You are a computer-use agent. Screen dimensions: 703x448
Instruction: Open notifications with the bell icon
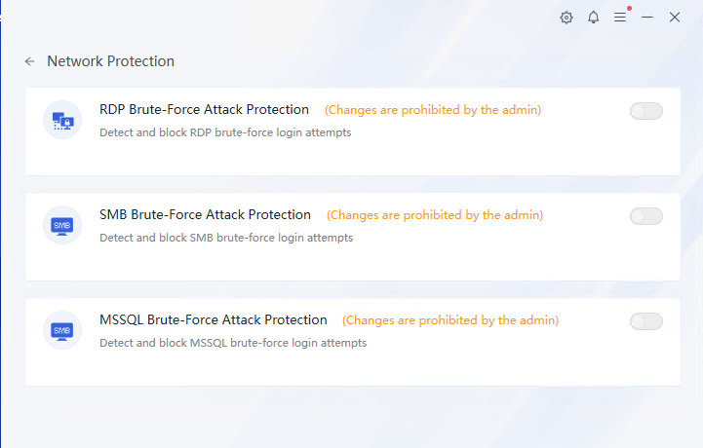pyautogui.click(x=593, y=18)
